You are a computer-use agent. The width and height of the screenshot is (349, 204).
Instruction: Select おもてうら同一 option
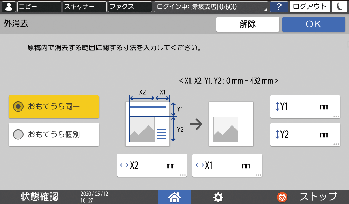pos(54,106)
